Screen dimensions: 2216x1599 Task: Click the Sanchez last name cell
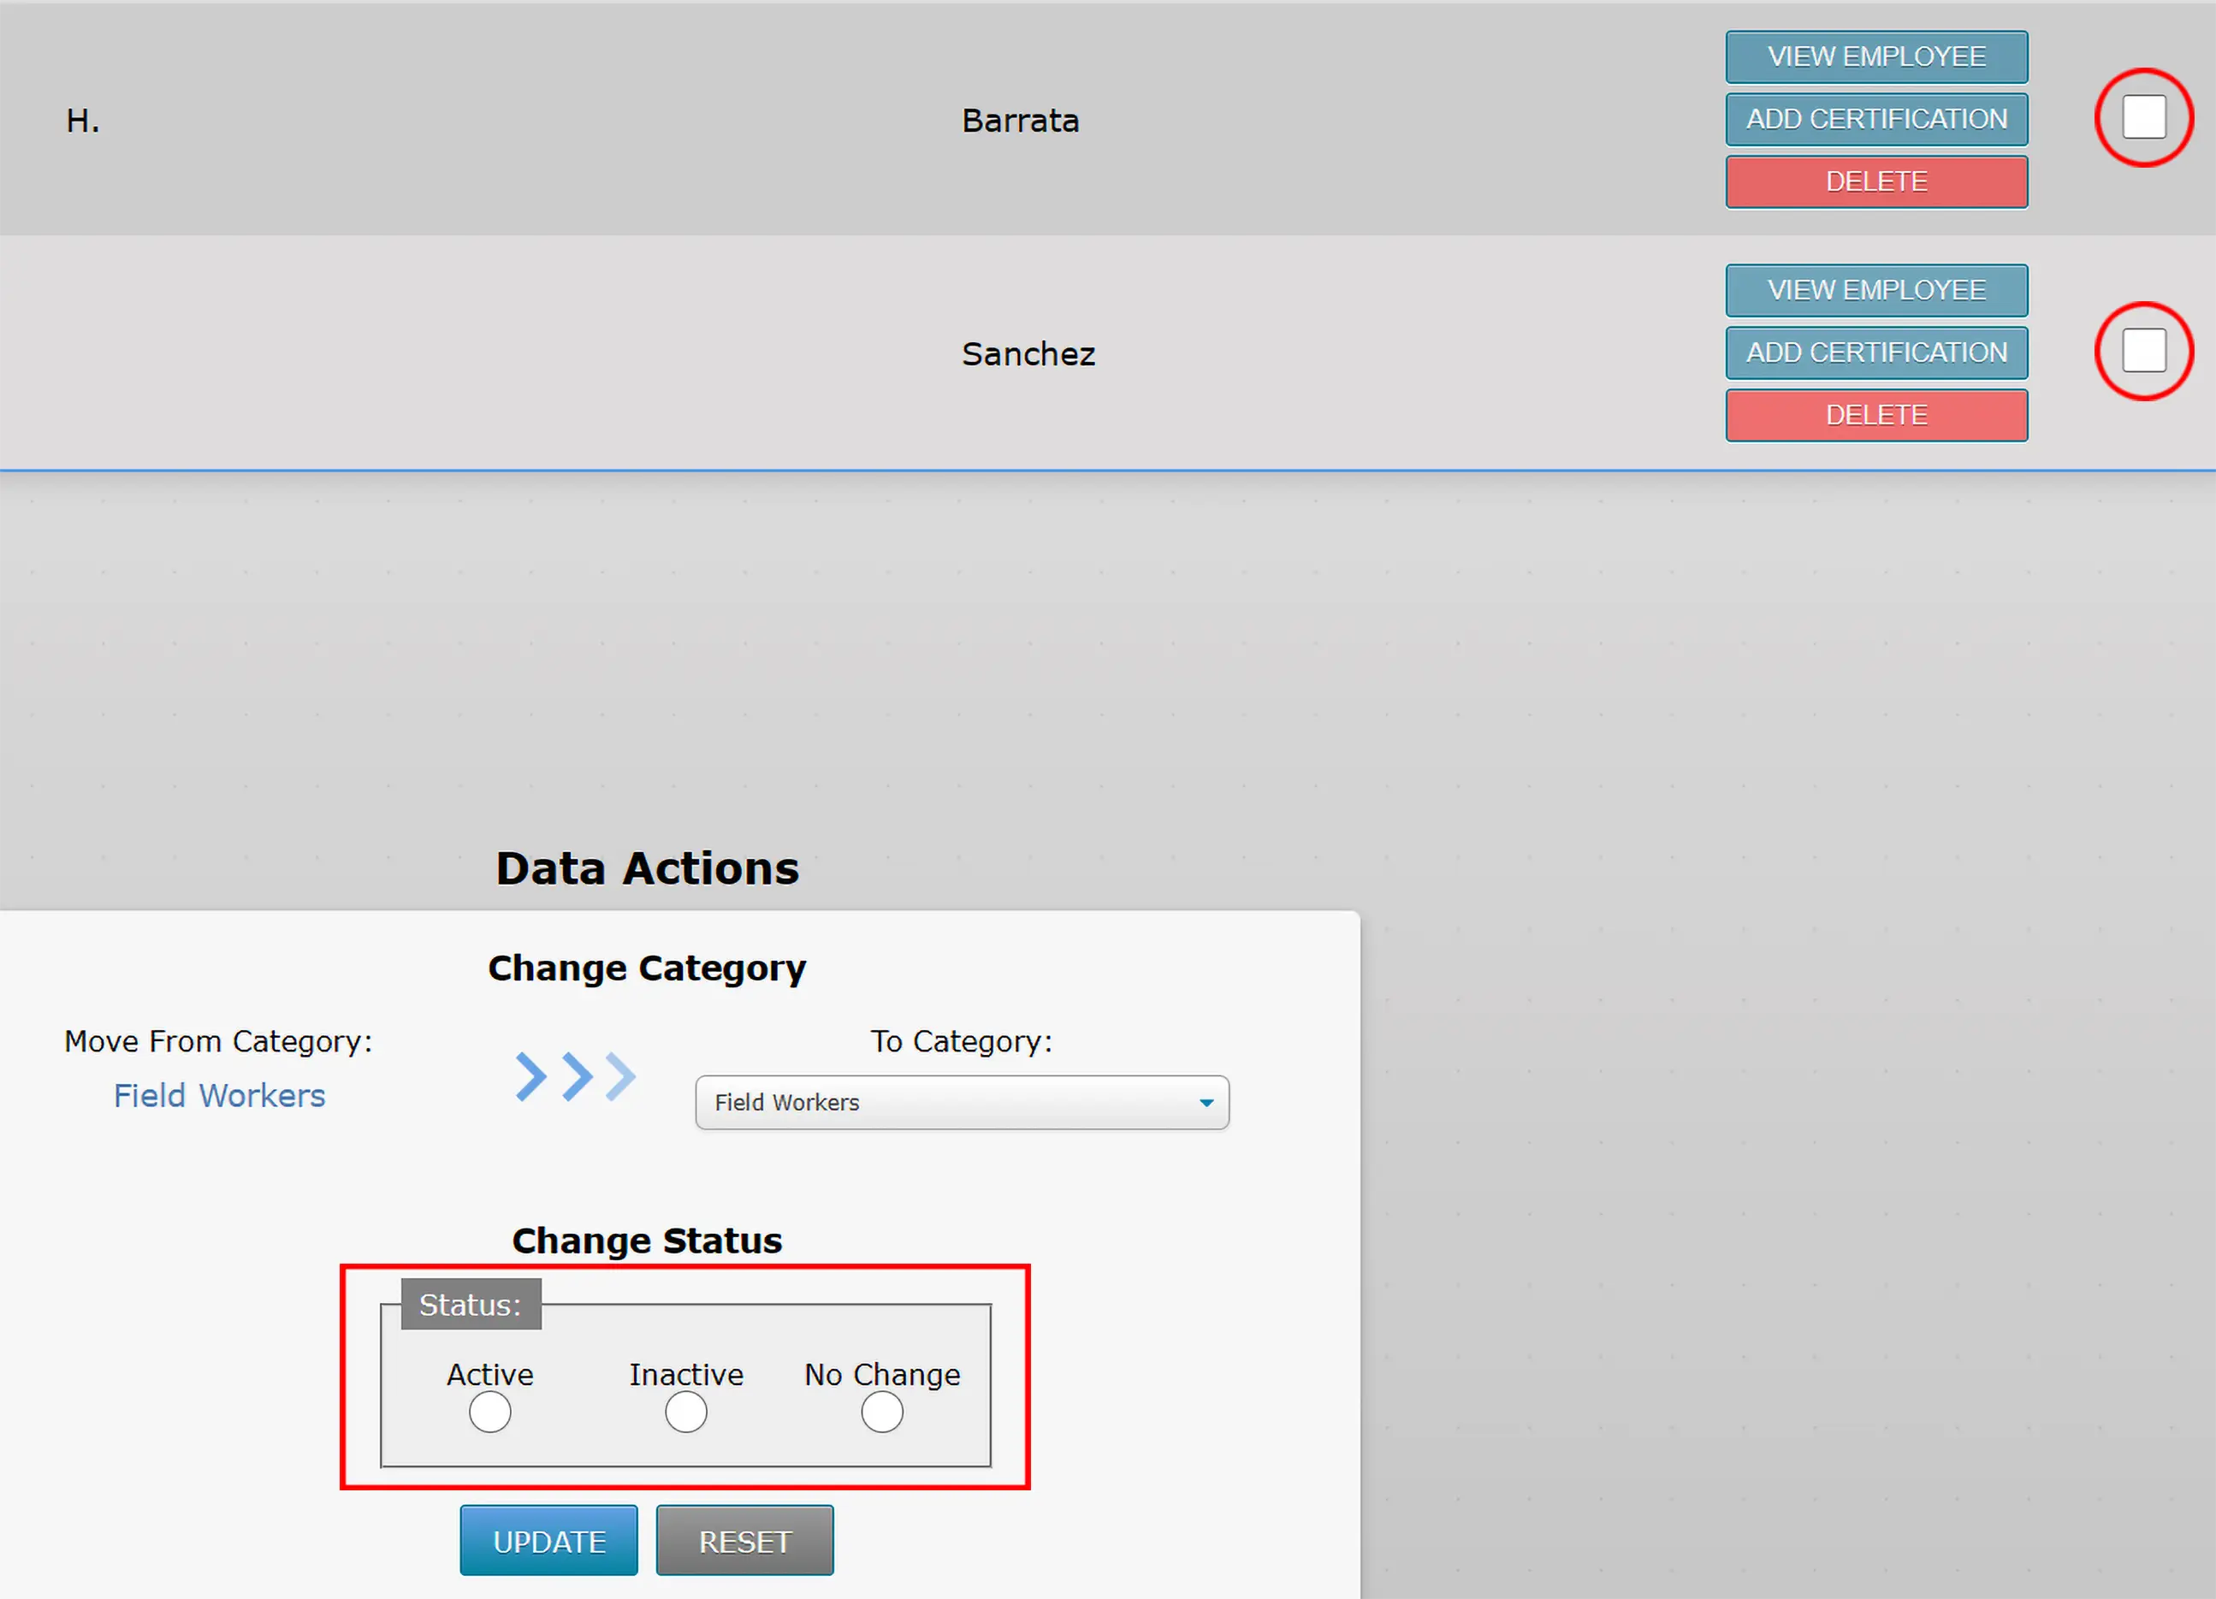point(1028,353)
